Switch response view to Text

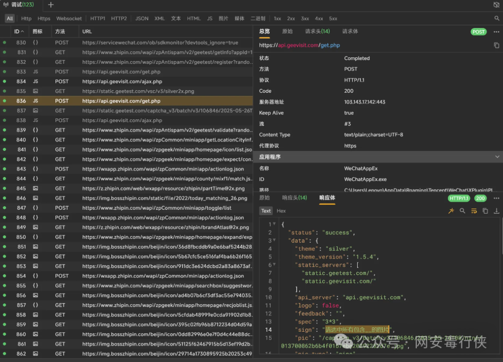click(x=266, y=211)
